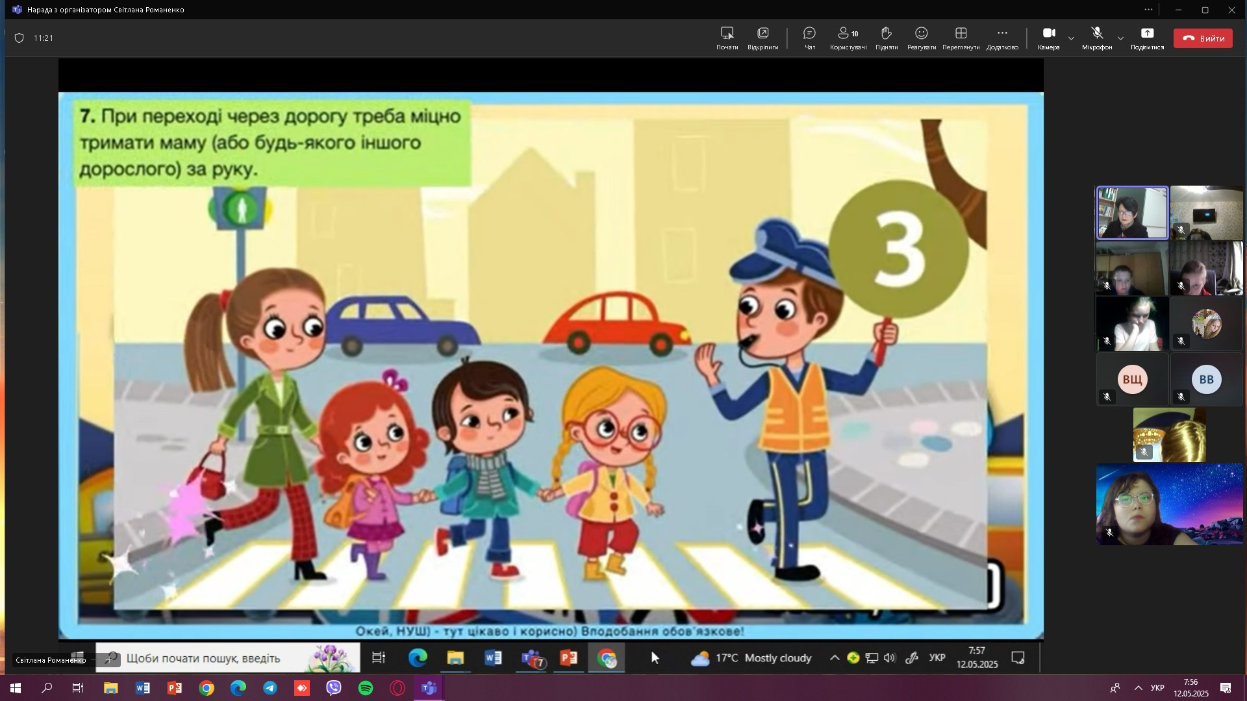Expand the camera options dropdown arrow
1247x701 pixels.
click(1071, 38)
